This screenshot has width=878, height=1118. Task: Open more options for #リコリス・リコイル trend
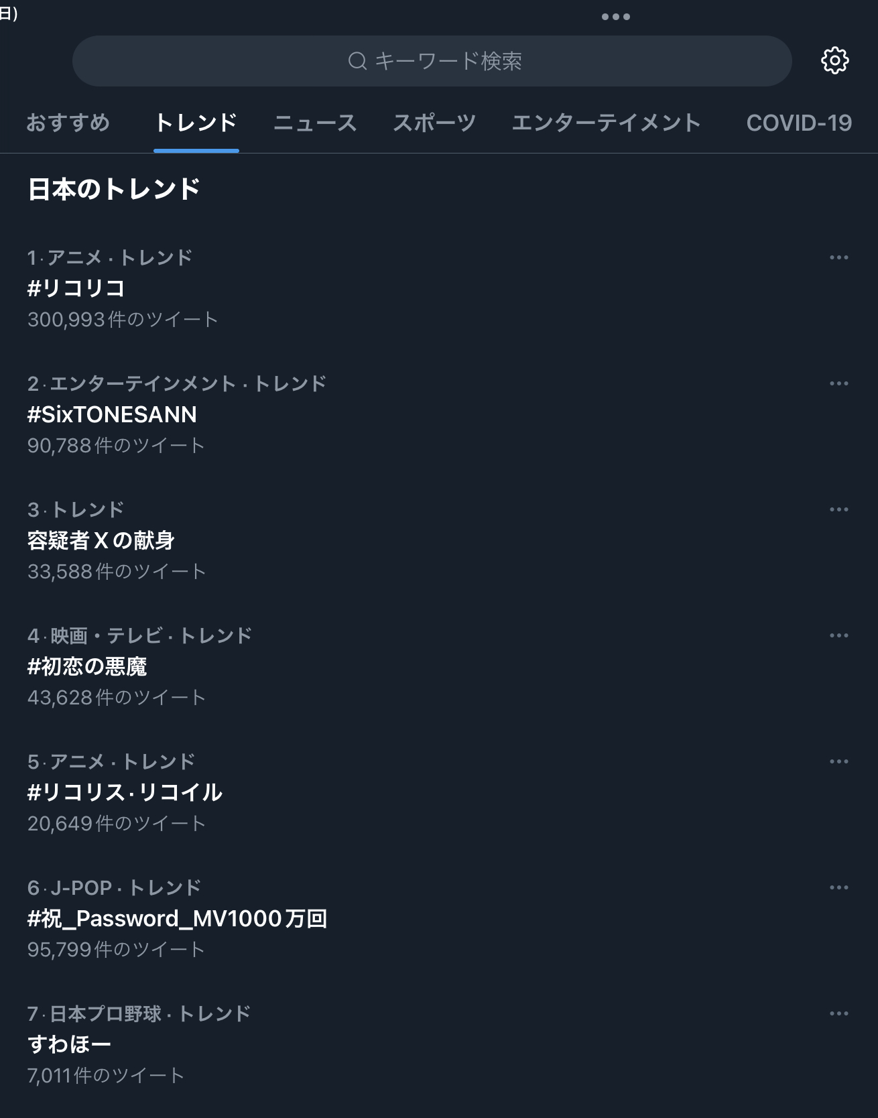tap(839, 761)
